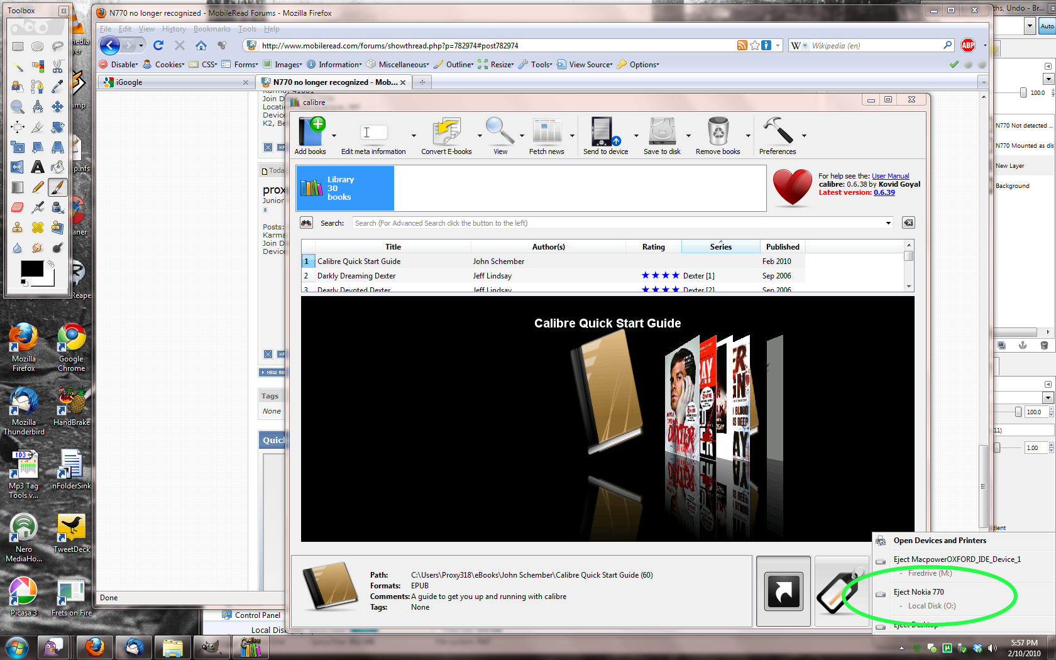The image size is (1056, 660).
Task: Select the Eraser tool in Toolbox
Action: pyautogui.click(x=18, y=207)
